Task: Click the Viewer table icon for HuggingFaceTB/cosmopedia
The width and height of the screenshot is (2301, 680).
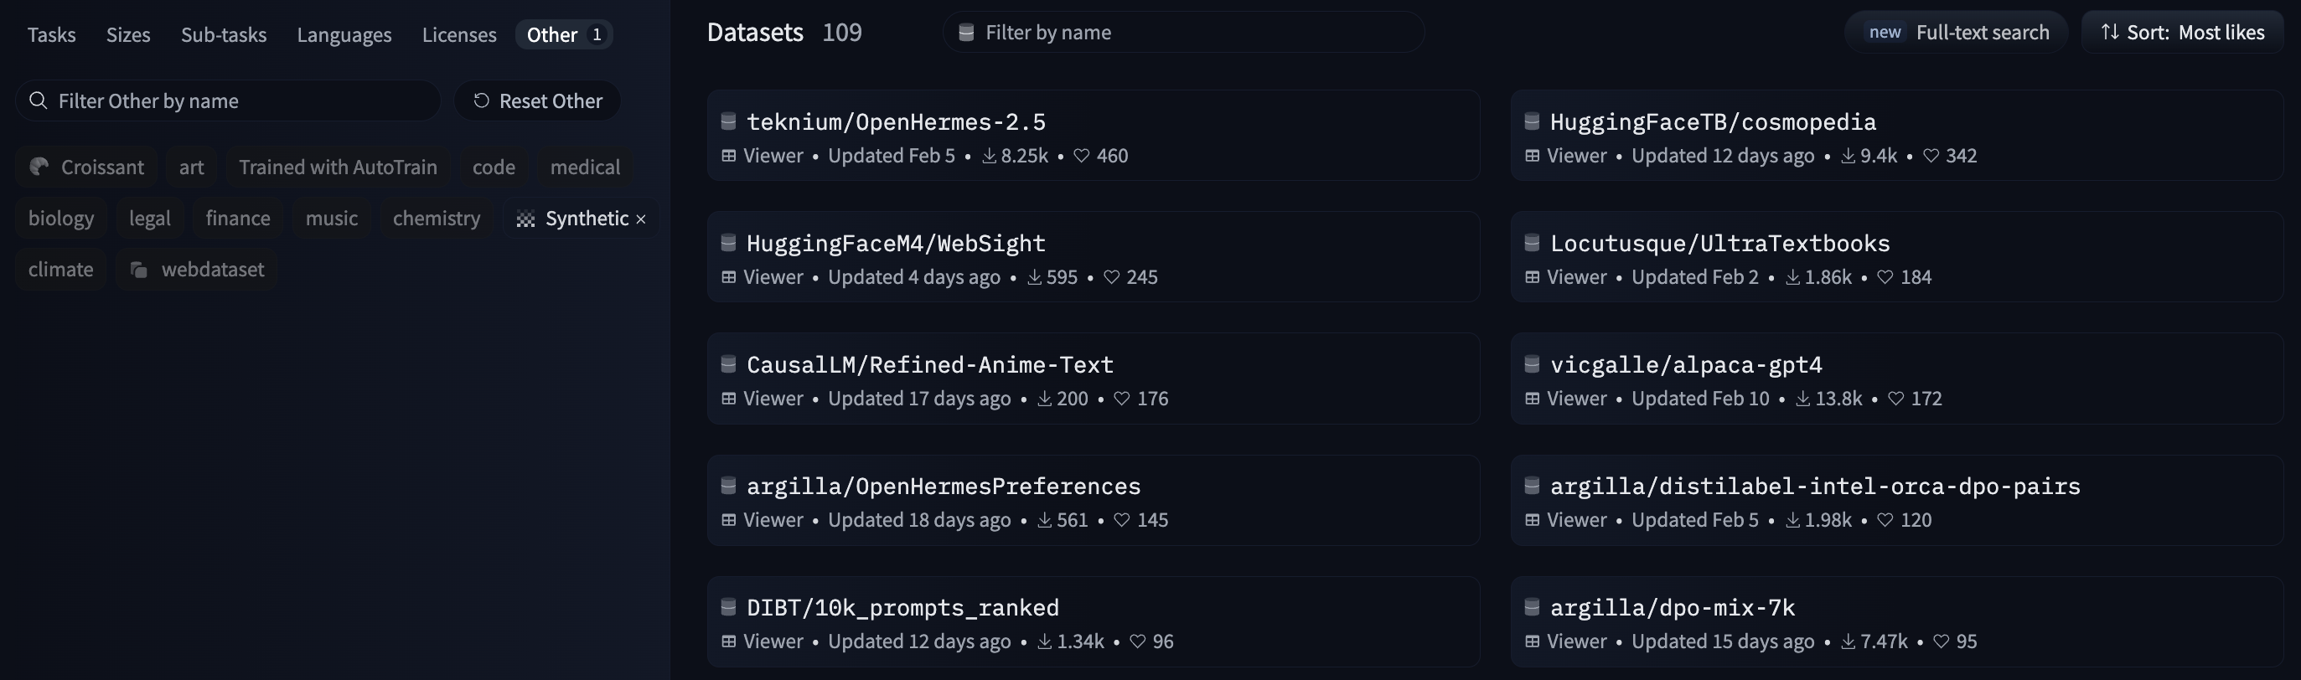Action: click(1532, 156)
